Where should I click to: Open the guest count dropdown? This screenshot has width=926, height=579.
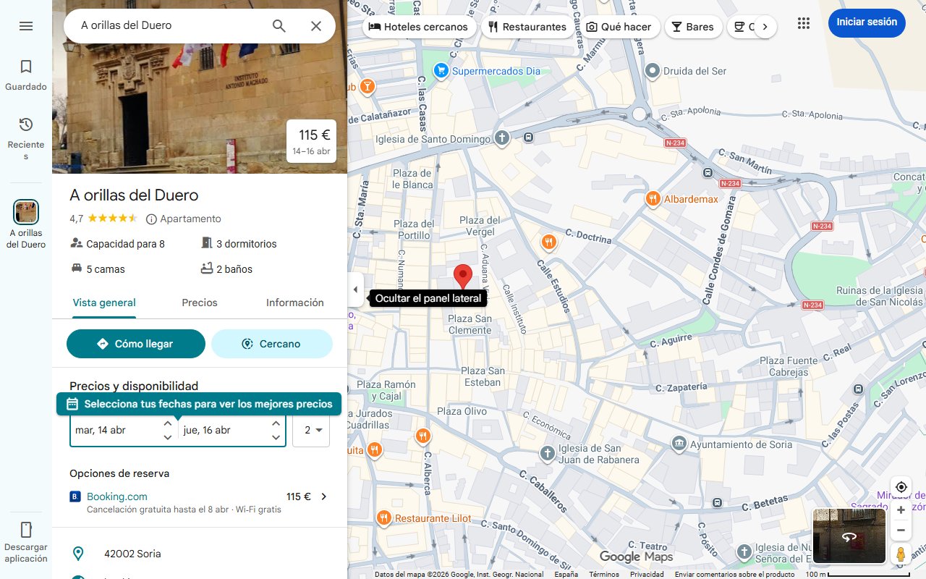click(x=312, y=430)
